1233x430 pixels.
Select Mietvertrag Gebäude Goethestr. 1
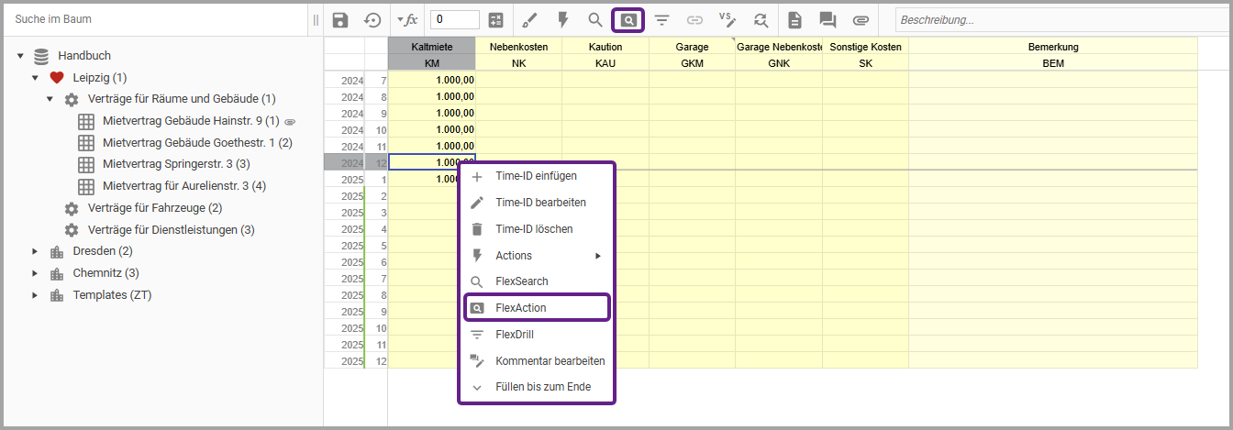[x=197, y=143]
